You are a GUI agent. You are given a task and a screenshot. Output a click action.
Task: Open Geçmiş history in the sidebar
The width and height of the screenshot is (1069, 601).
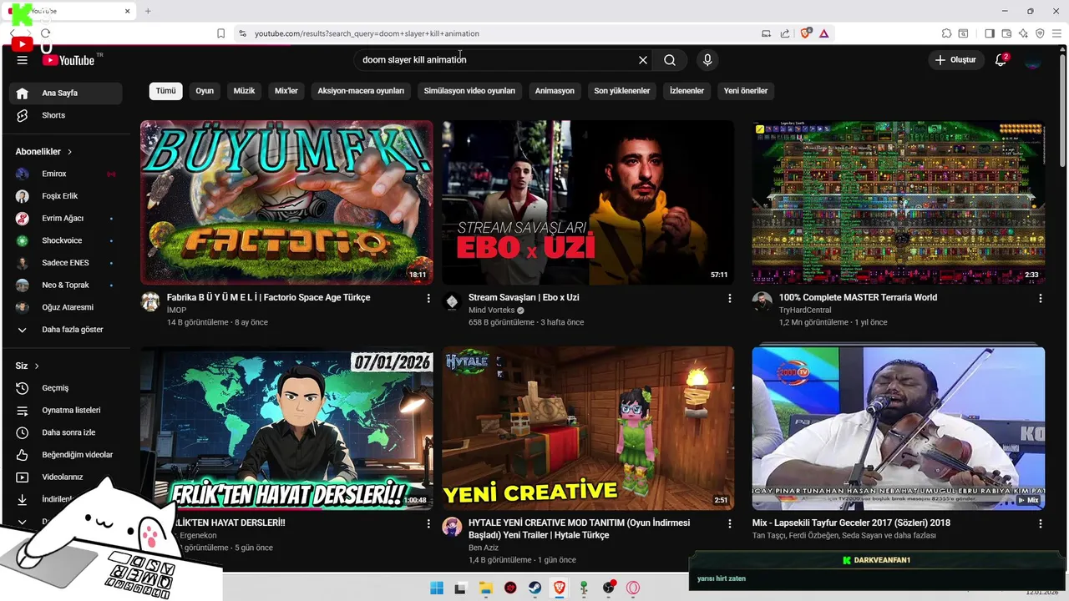(x=65, y=388)
